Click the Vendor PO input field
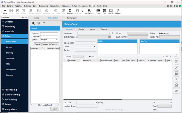 (169, 37)
